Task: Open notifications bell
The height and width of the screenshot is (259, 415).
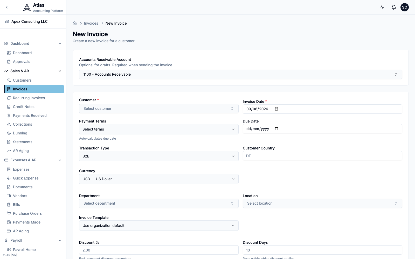Action: pyautogui.click(x=394, y=7)
